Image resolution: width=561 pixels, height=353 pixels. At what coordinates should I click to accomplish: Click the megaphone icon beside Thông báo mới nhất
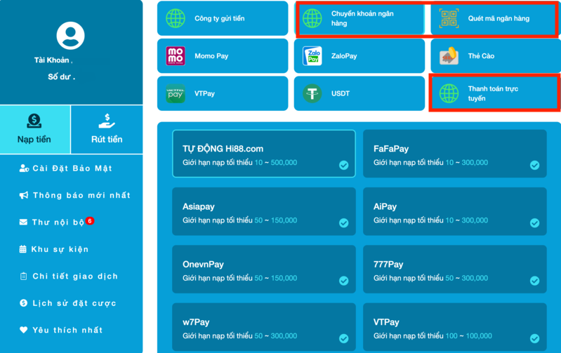[x=24, y=195]
